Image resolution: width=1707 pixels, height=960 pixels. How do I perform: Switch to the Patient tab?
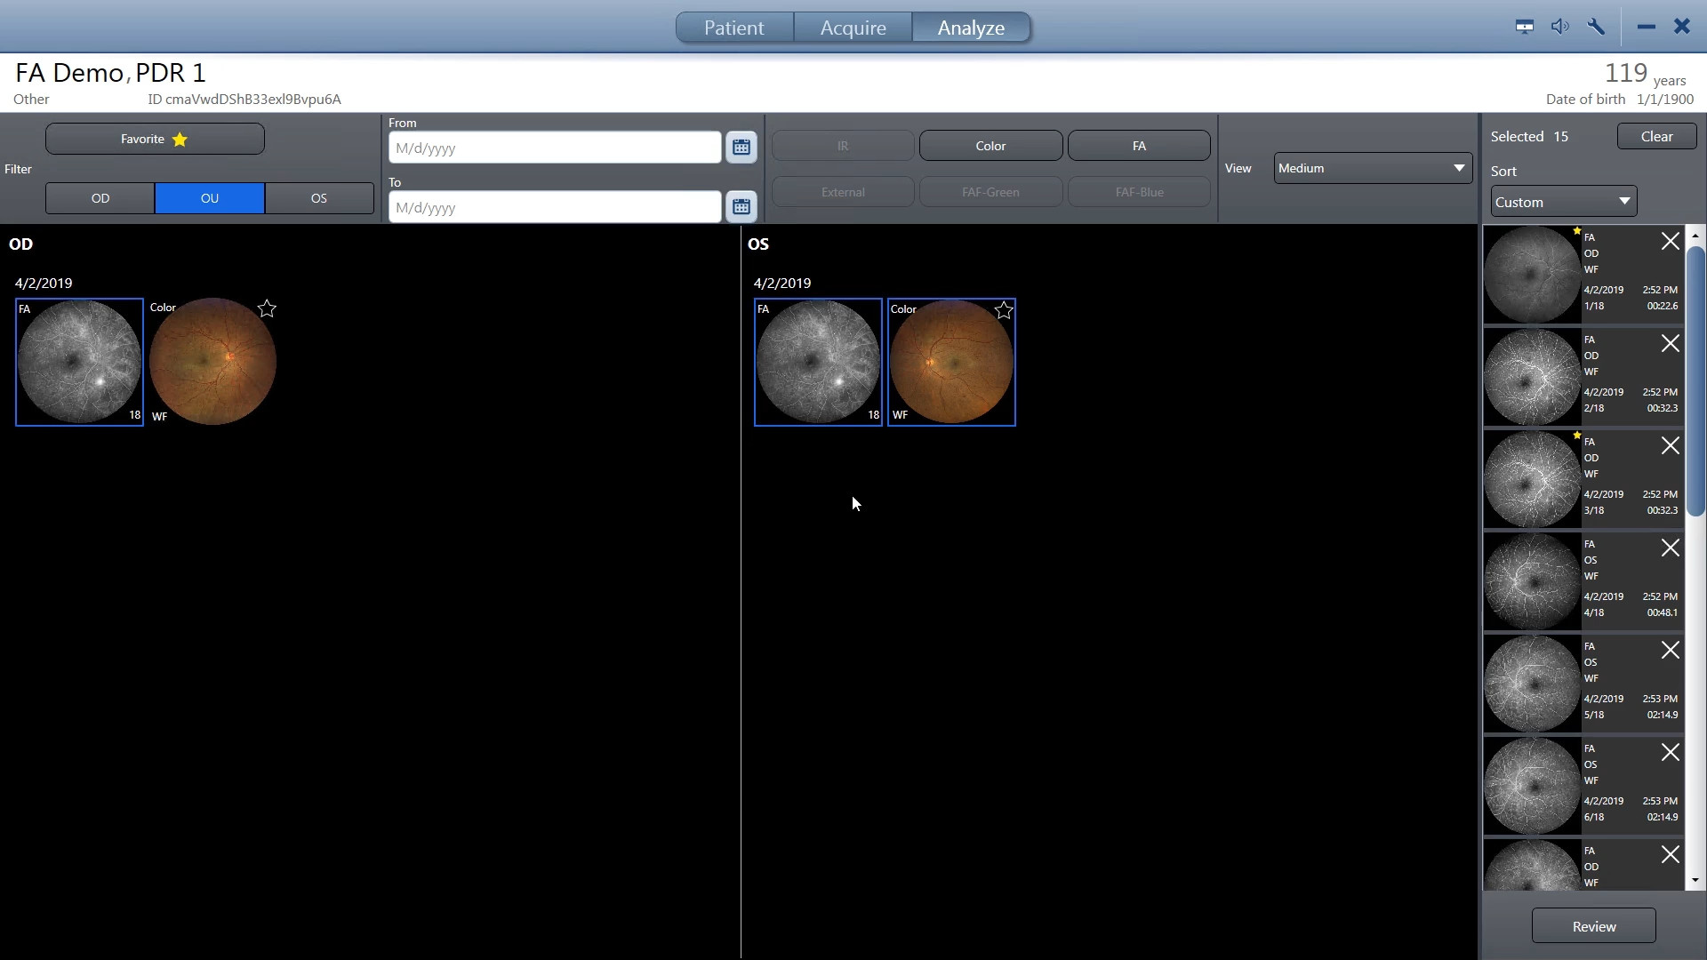(x=733, y=28)
